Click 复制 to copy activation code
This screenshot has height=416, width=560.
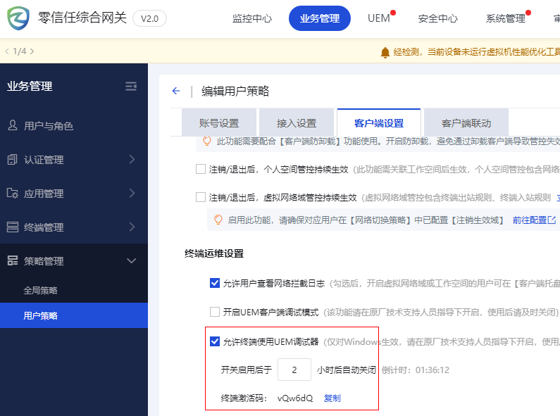[x=332, y=398]
